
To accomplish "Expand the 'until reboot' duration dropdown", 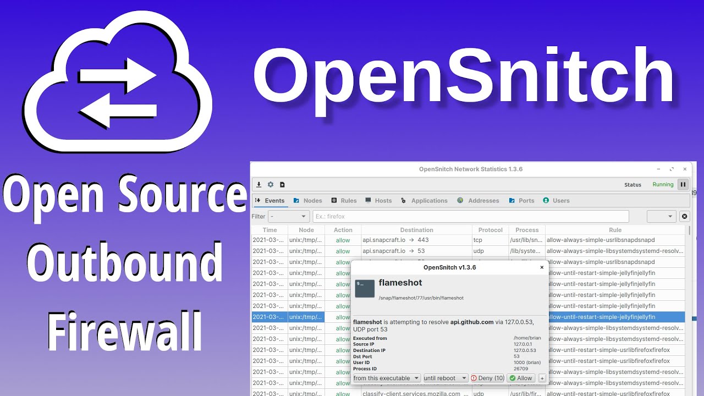I will click(446, 378).
